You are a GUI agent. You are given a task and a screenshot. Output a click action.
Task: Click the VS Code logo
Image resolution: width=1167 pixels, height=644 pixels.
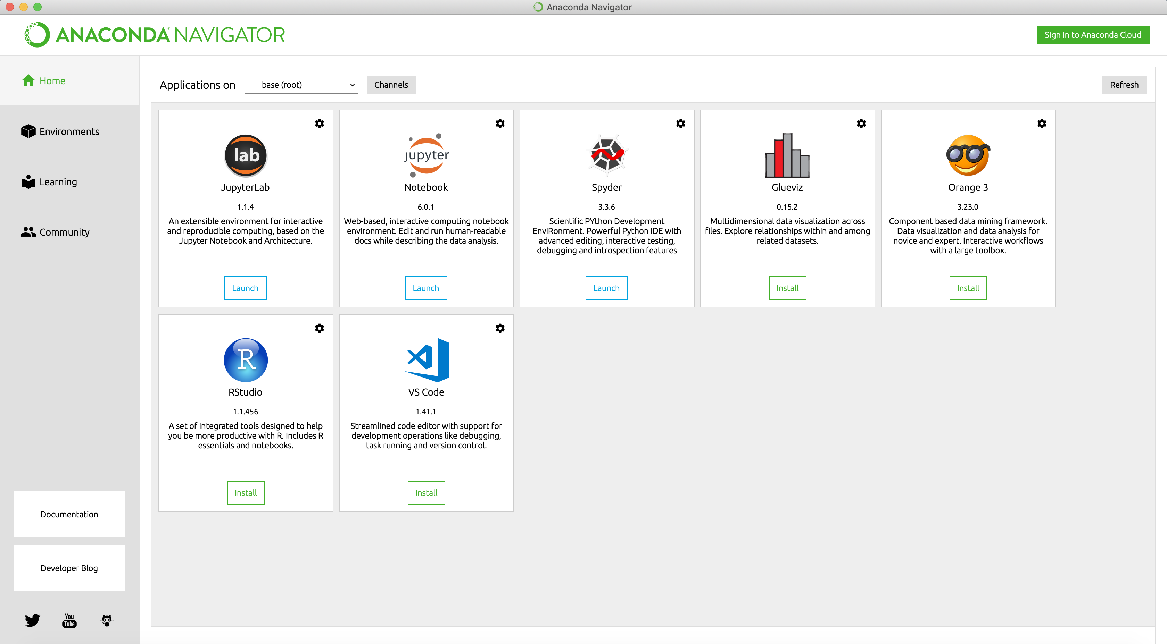pyautogui.click(x=426, y=360)
